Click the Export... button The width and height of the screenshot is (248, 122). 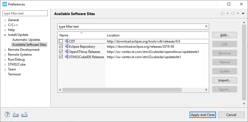click(x=225, y=89)
